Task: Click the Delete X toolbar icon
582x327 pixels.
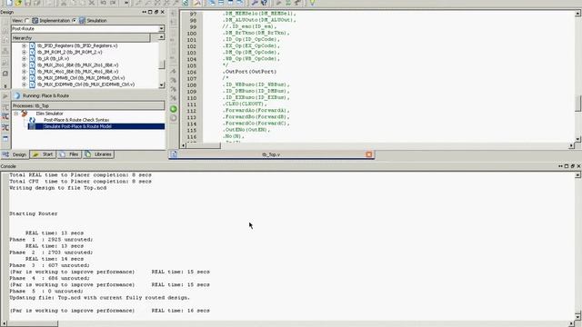Action: [x=92, y=3]
